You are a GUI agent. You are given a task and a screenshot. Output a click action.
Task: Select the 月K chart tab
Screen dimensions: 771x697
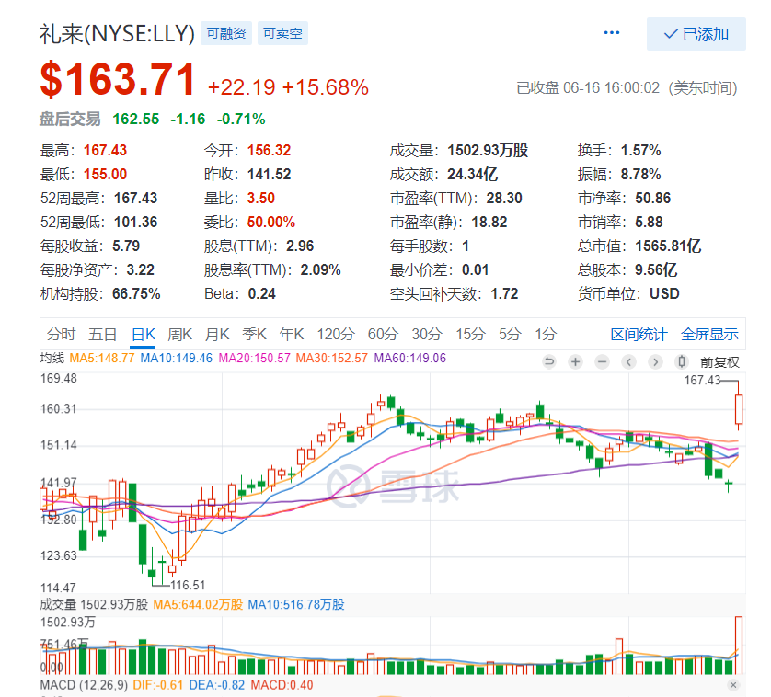[217, 334]
